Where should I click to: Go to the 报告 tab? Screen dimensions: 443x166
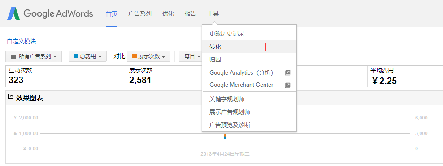coord(191,13)
